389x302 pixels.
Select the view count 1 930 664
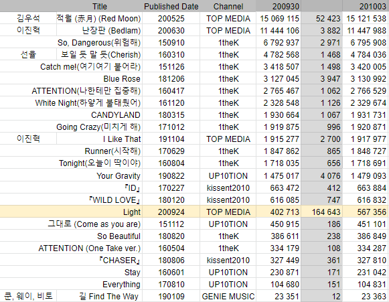coord(281,115)
